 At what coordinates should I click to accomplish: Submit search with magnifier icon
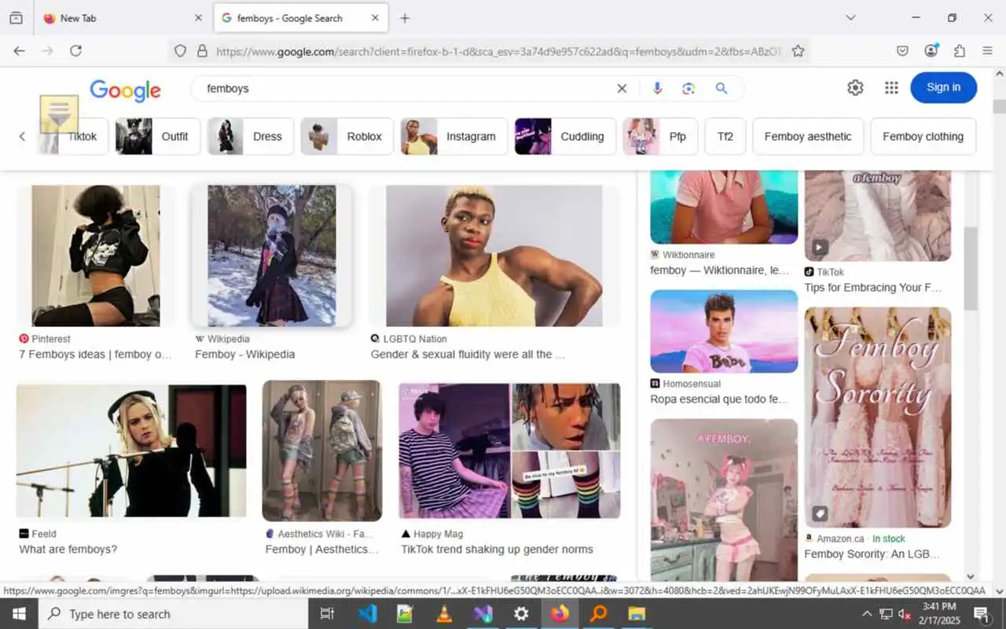721,89
